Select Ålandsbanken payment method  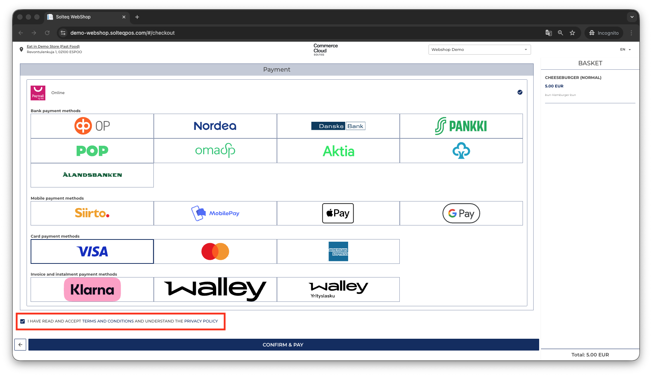pos(92,175)
